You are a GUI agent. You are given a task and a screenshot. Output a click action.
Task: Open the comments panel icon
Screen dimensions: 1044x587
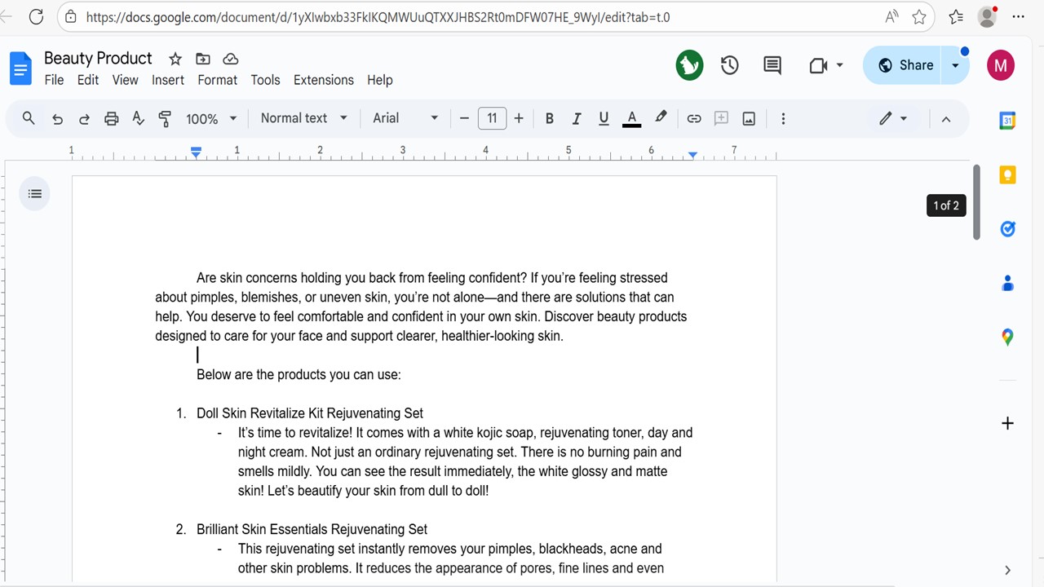coord(772,65)
